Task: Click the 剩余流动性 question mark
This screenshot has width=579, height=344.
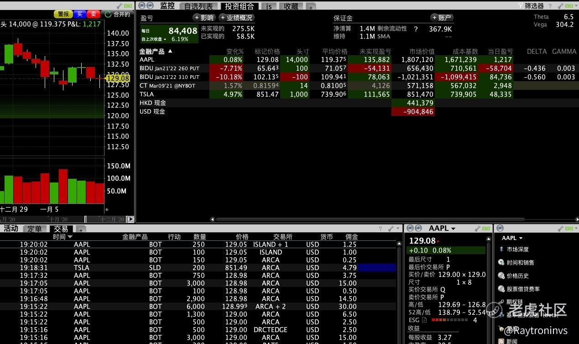Action: [x=416, y=29]
